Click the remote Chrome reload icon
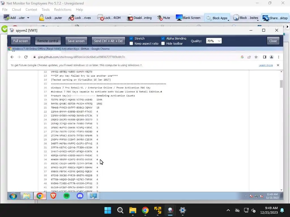The height and width of the screenshot is (217, 290). pos(26,57)
